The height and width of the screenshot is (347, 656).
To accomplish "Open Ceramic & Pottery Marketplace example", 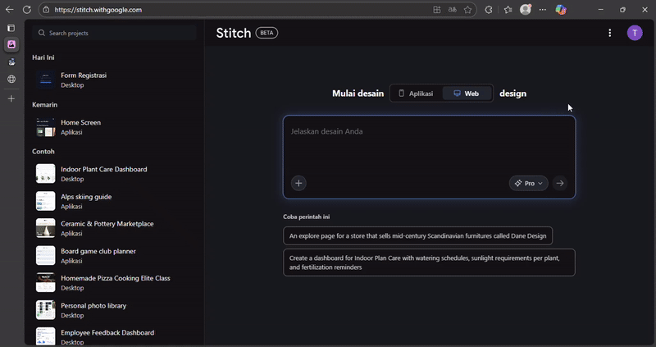I will point(114,228).
